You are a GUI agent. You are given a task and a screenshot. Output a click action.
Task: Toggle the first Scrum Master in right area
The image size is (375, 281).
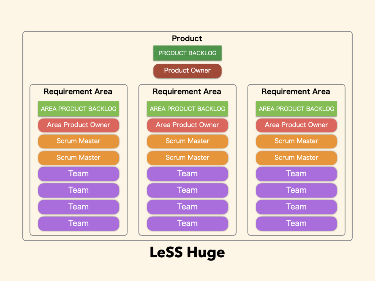(x=296, y=141)
